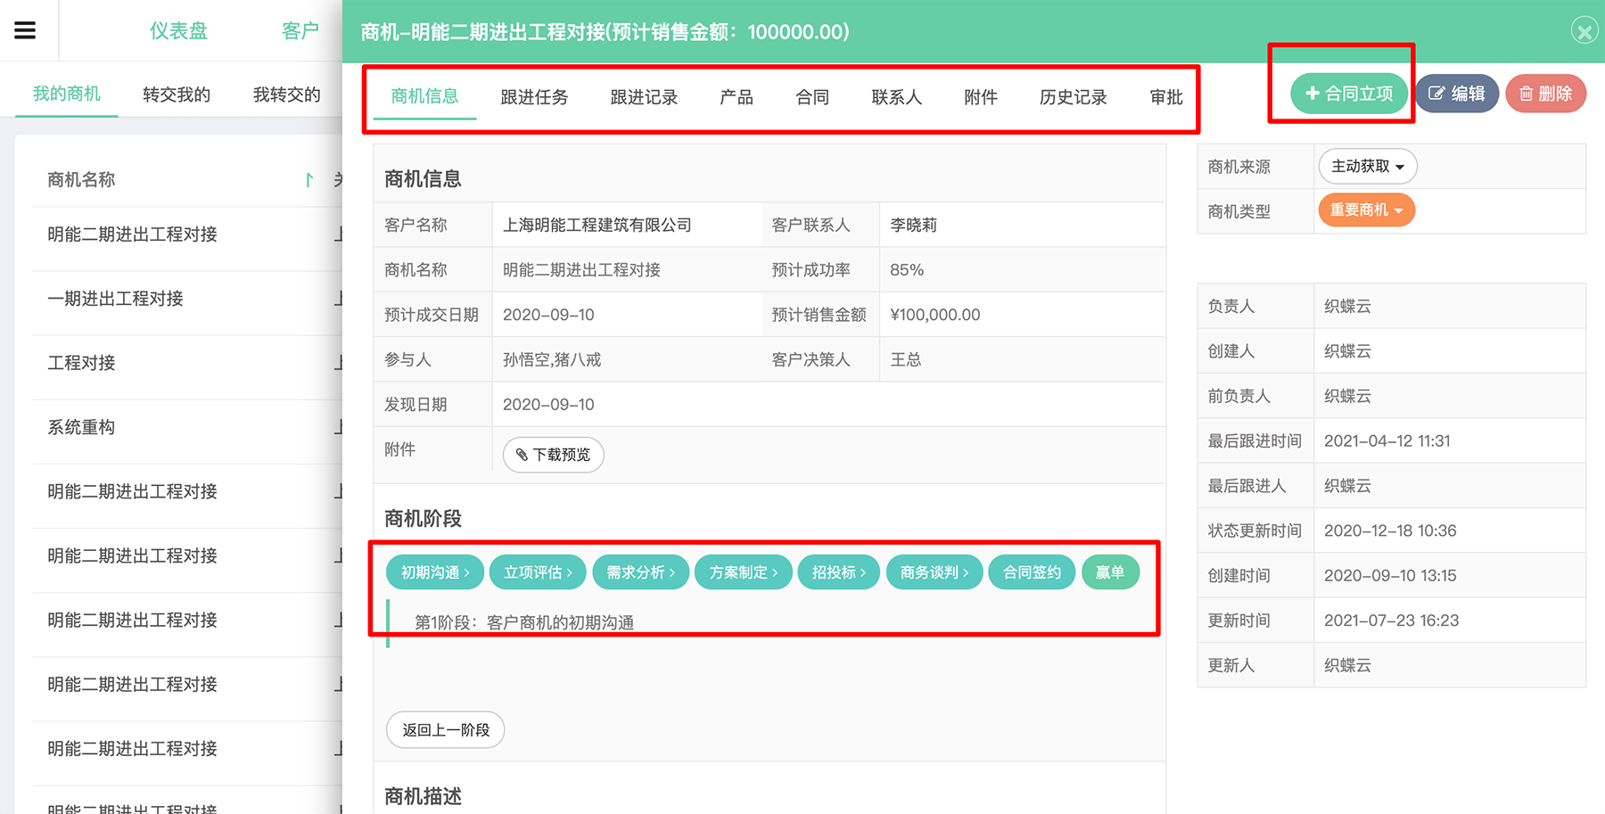Screen dimensions: 1605x814
Task: Switch to the 产品 tab
Action: point(737,97)
